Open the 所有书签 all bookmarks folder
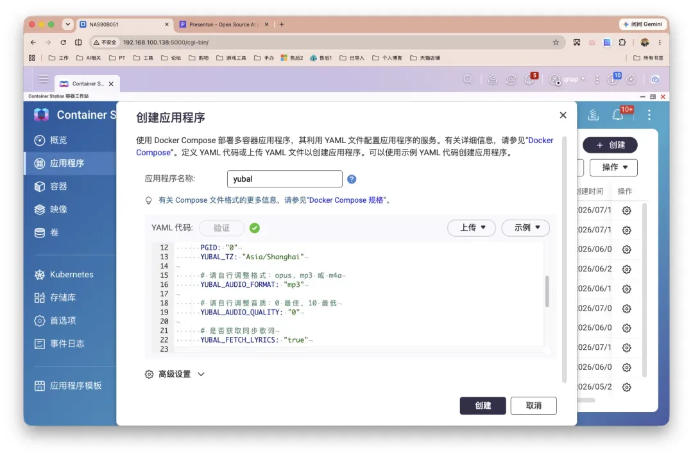Screen dimensions: 693x457 [x=648, y=58]
